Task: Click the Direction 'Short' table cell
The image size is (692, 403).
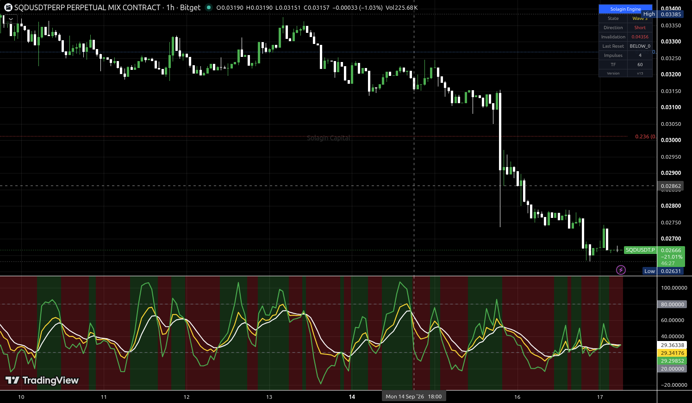Action: point(640,28)
